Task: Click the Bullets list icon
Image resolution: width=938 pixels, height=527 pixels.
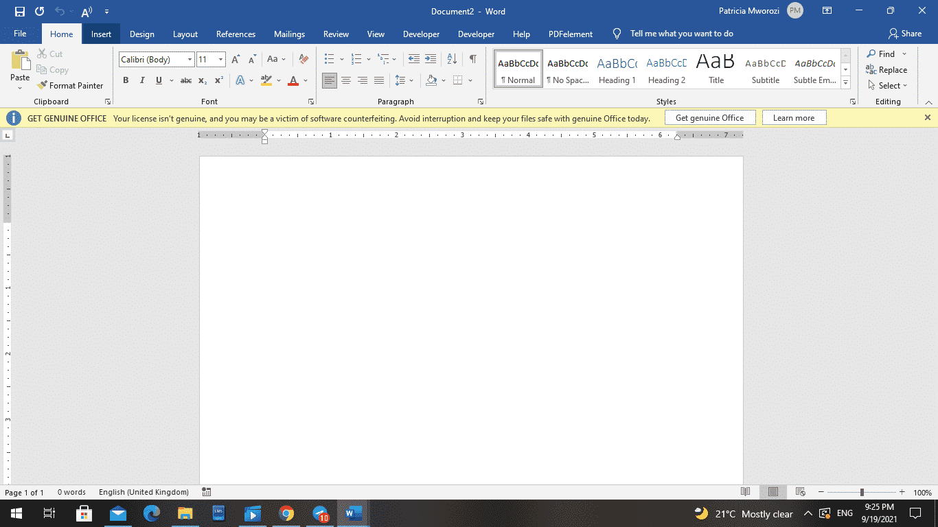Action: click(330, 59)
